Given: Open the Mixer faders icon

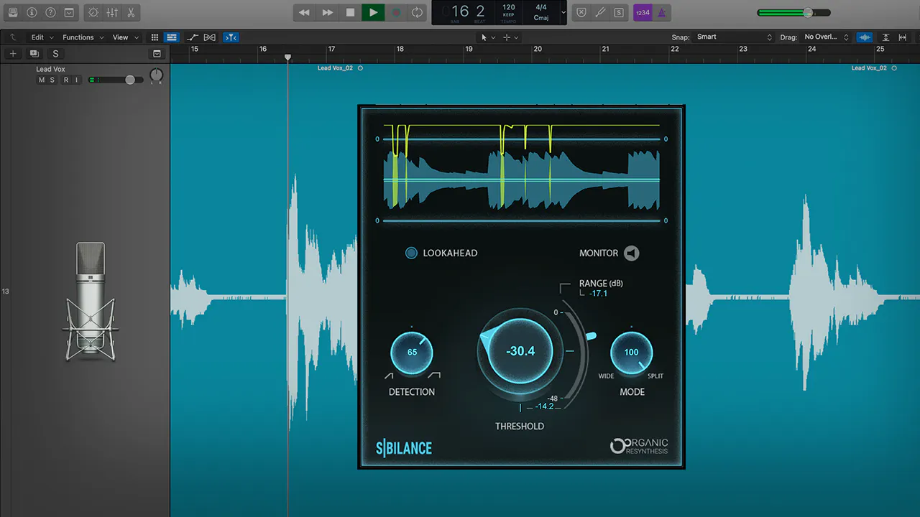Looking at the screenshot, I should click(112, 12).
